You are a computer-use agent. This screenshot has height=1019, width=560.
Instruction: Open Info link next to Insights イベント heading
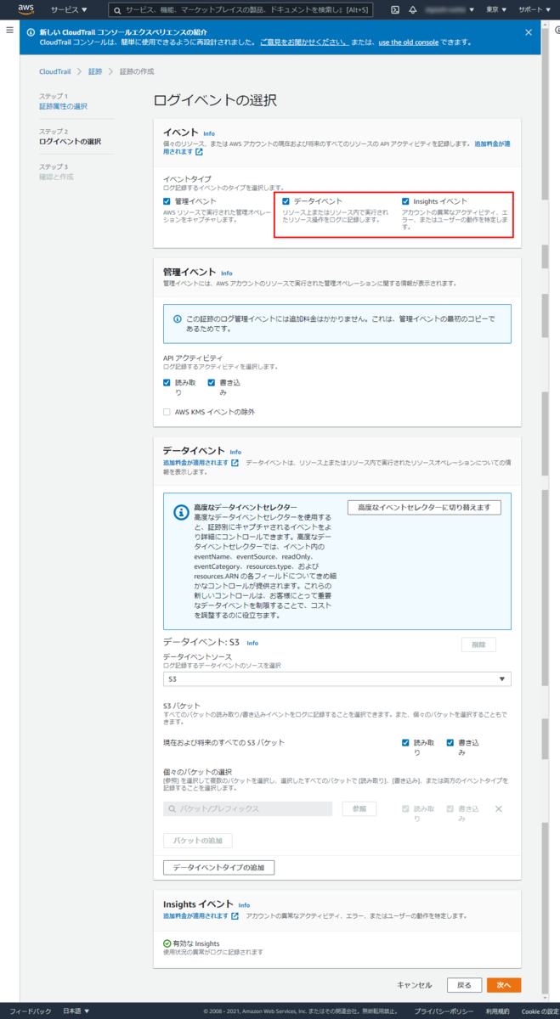pos(244,905)
